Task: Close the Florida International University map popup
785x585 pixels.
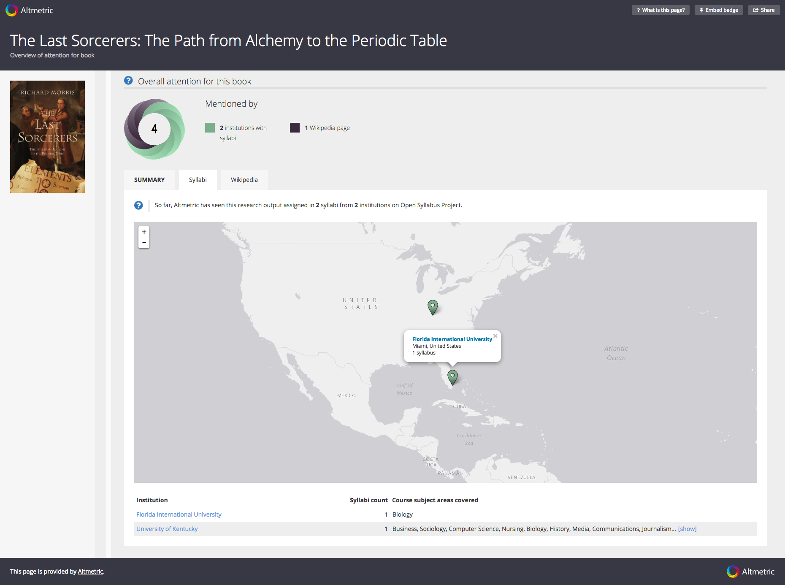Action: 495,336
